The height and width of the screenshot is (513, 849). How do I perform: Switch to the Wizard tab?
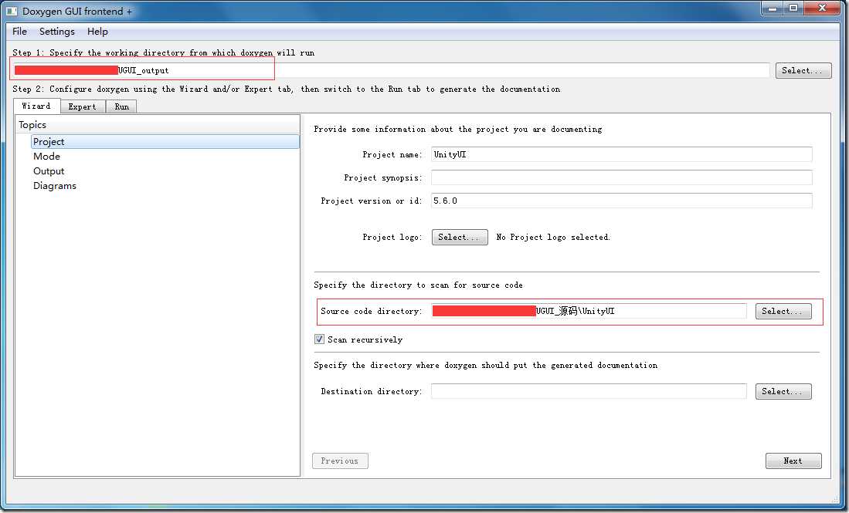(37, 106)
